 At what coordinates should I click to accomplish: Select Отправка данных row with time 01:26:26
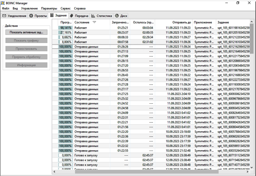151,47
